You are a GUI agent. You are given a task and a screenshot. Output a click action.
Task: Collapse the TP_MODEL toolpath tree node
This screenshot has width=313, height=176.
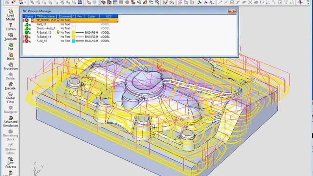pos(33,20)
